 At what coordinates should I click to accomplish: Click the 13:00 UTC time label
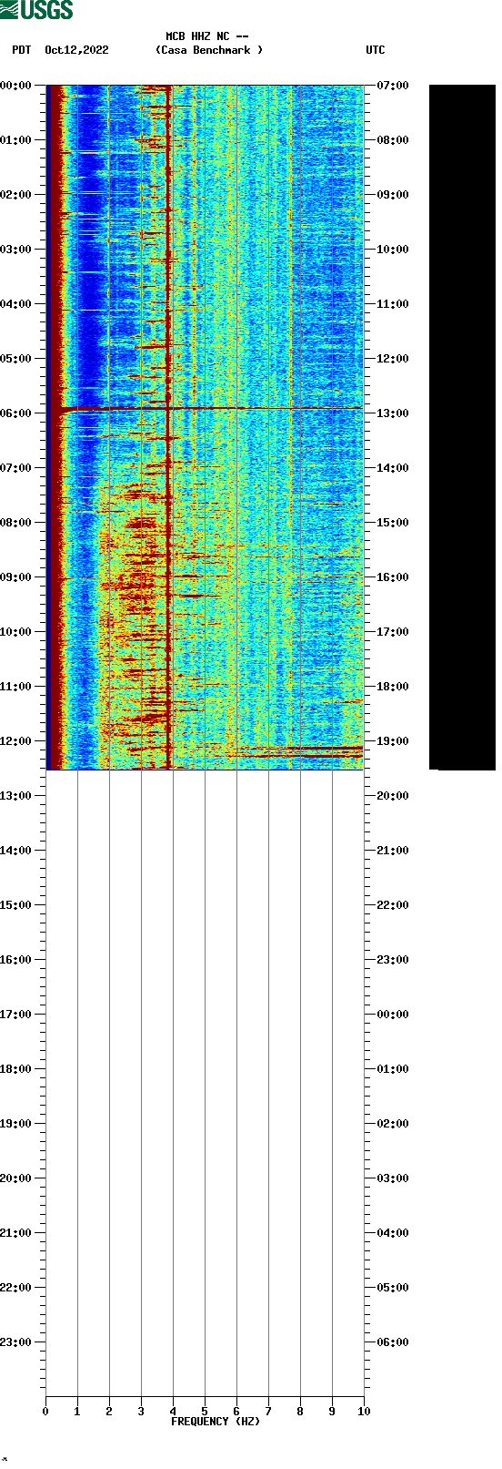(393, 413)
